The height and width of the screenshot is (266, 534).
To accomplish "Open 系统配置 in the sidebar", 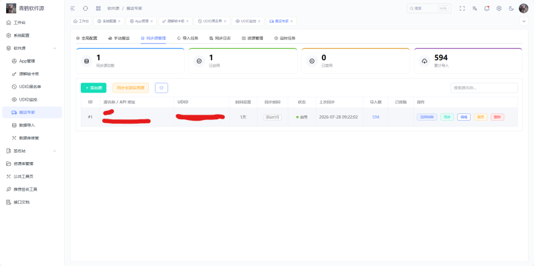I will pyautogui.click(x=32, y=35).
